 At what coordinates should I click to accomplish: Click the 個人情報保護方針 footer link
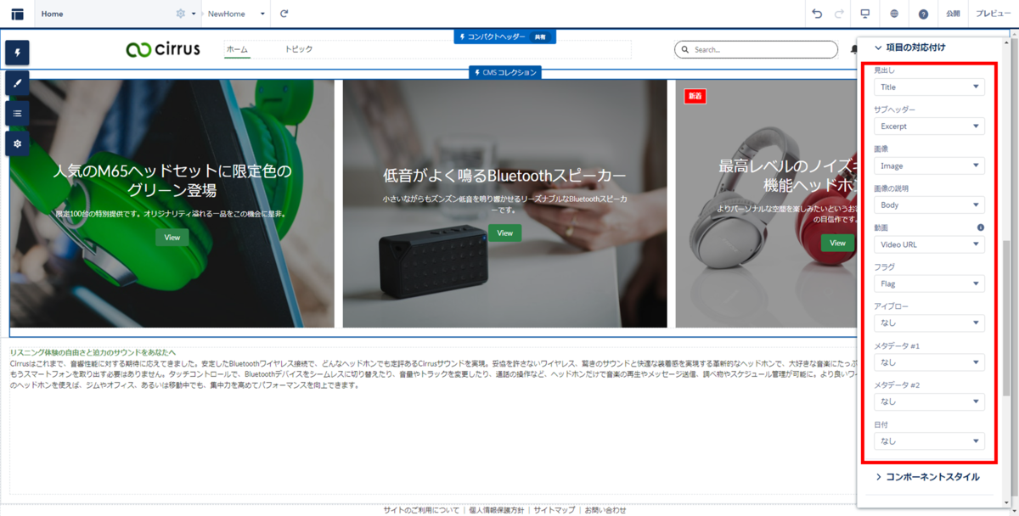tap(497, 510)
